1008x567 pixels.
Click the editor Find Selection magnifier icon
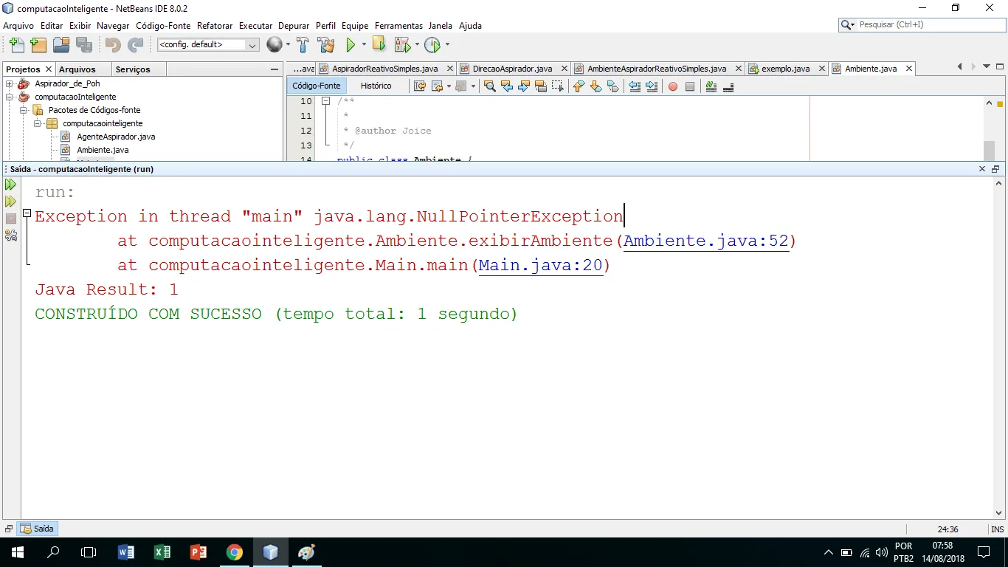tap(489, 86)
